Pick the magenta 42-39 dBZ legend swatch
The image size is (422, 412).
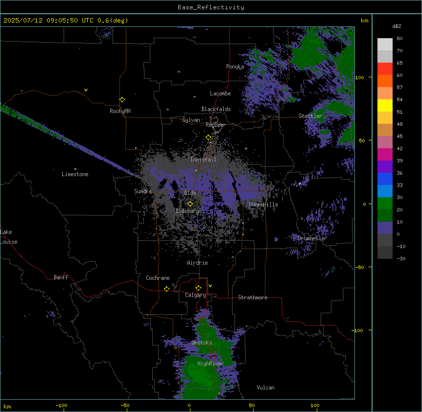(385, 154)
